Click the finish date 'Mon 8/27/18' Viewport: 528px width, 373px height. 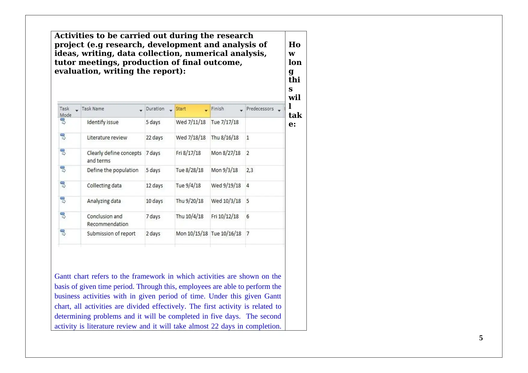coord(226,153)
